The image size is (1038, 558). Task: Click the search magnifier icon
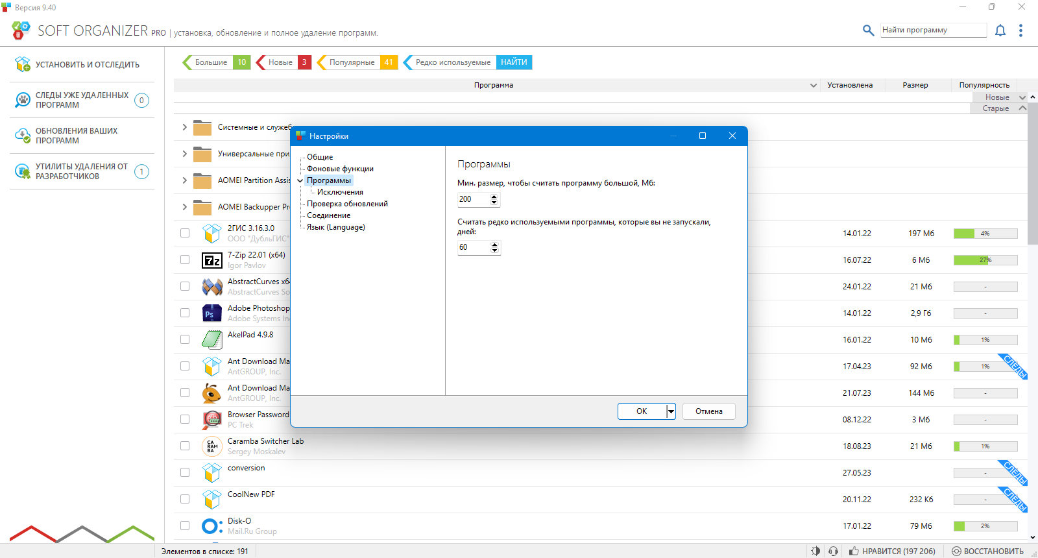pyautogui.click(x=868, y=30)
